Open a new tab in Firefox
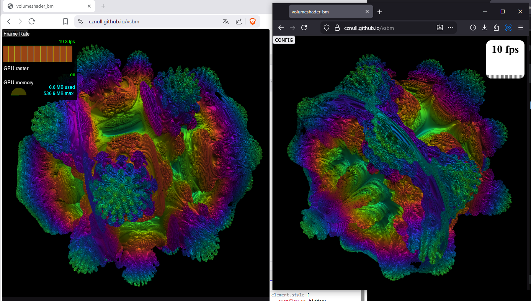The height and width of the screenshot is (301, 531). (380, 12)
